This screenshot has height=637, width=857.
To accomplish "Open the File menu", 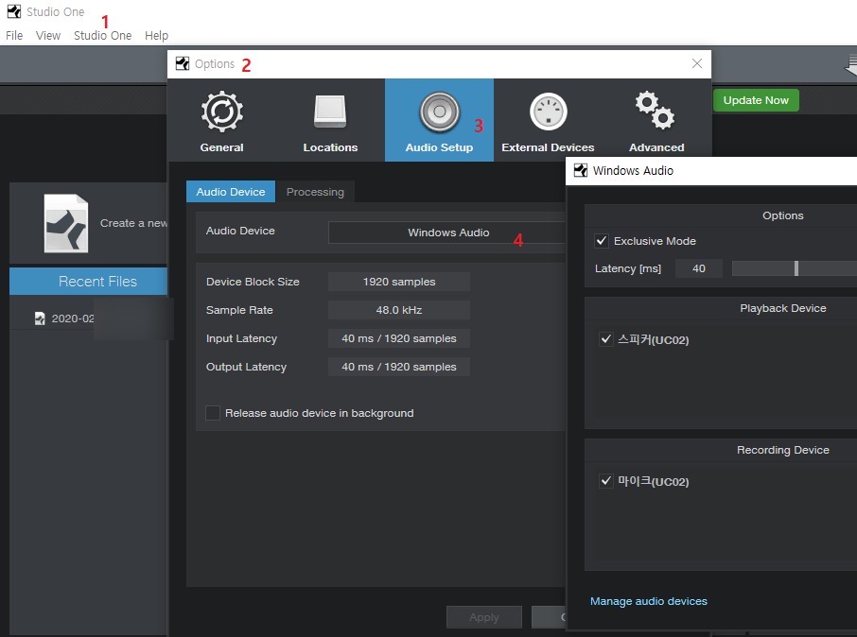I will coord(14,36).
